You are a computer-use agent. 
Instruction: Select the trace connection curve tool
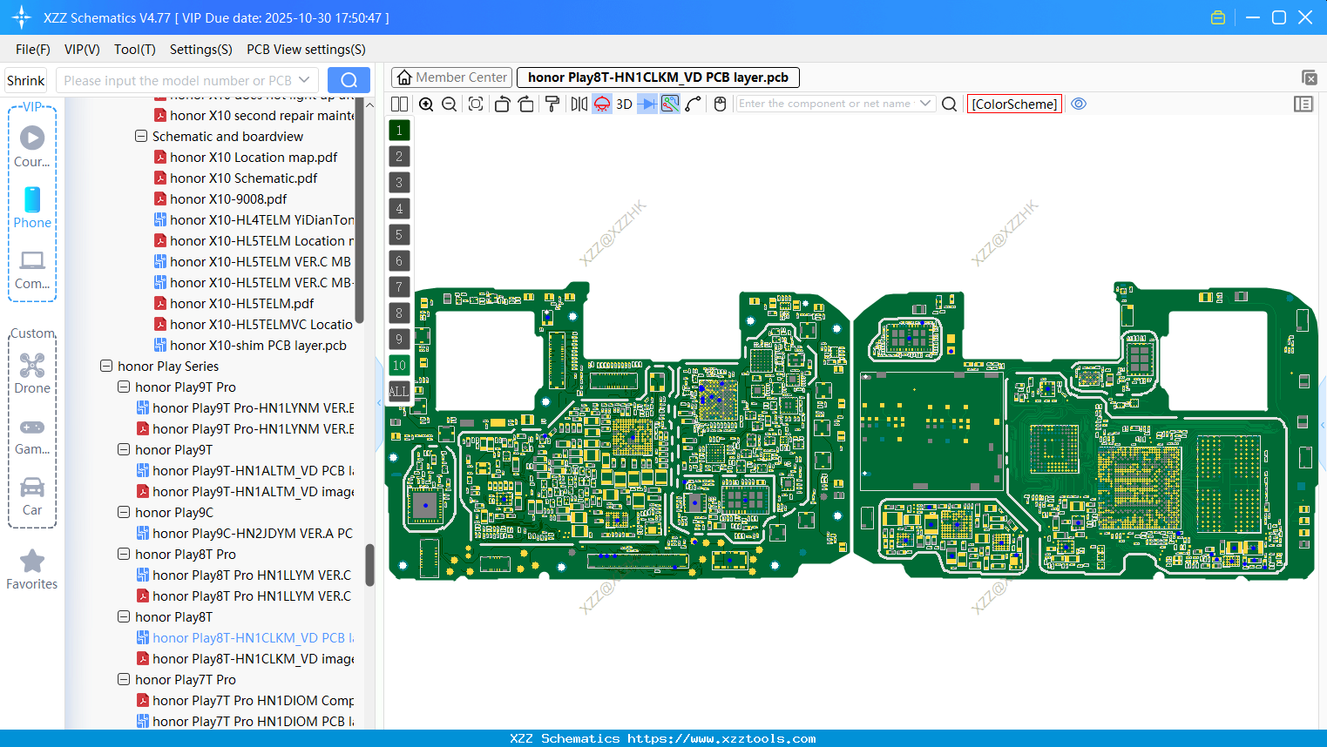point(694,104)
